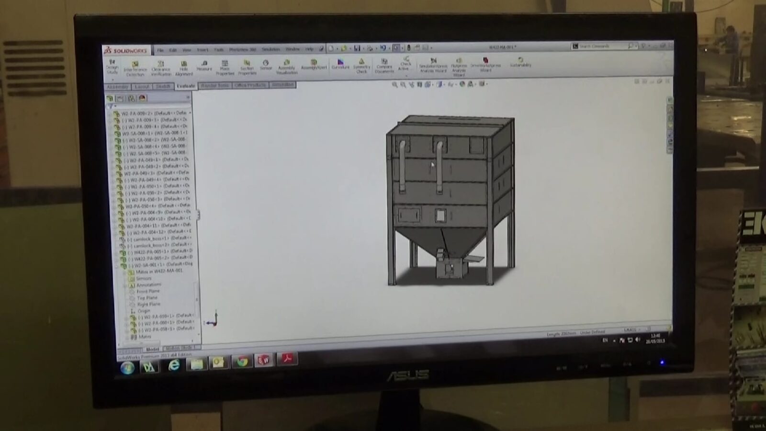Click the SolidWorks taskbar icon
Screen dimensions: 766x431
(x=264, y=360)
